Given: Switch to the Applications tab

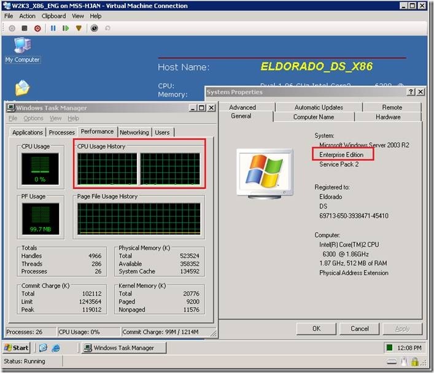Looking at the screenshot, I should [x=28, y=133].
